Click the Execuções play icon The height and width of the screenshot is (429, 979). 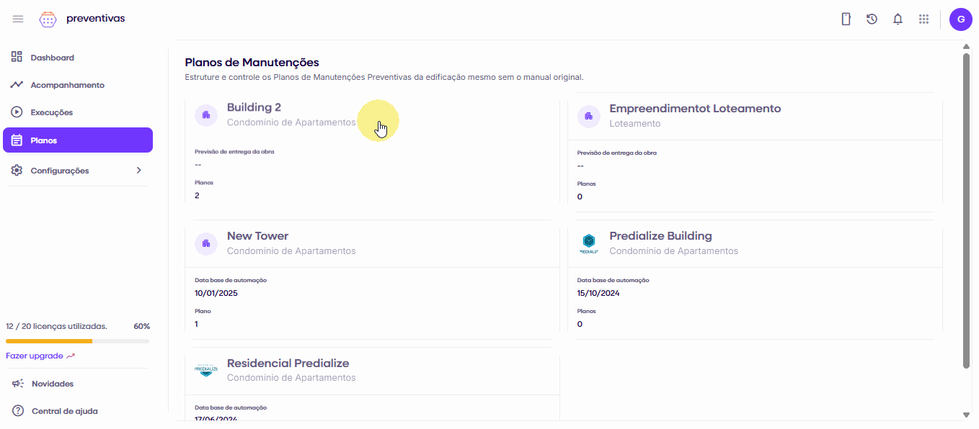(17, 112)
